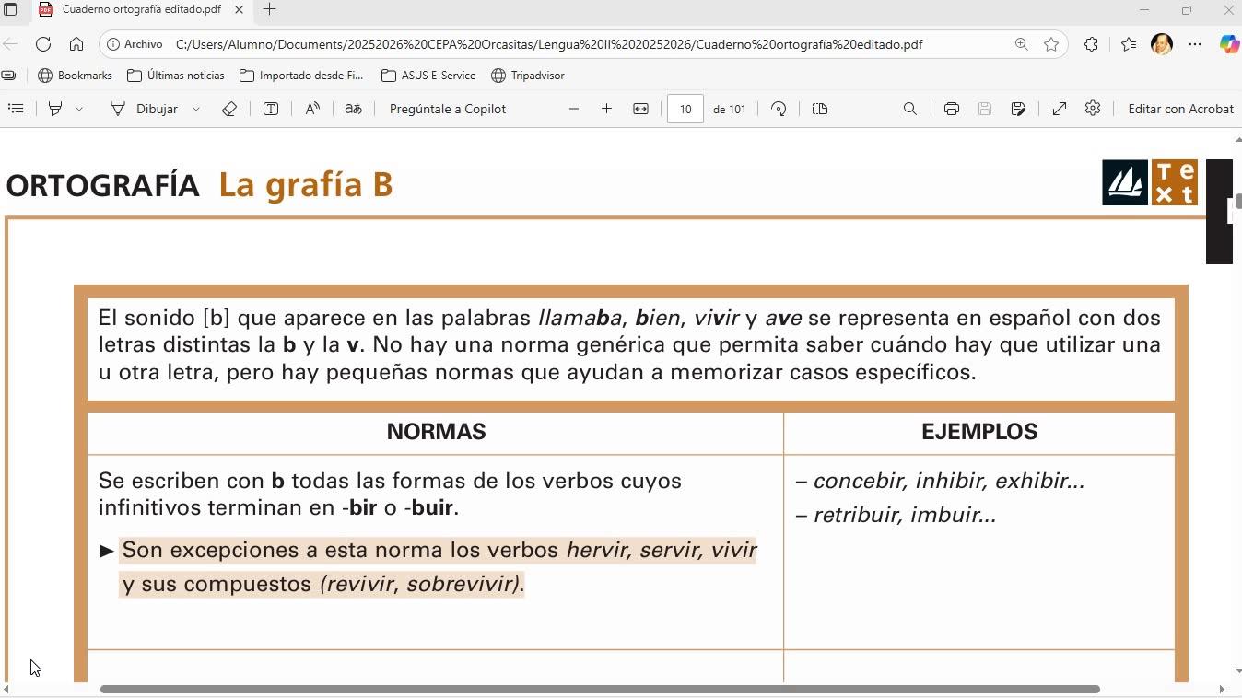The width and height of the screenshot is (1242, 698).
Task: Start read aloud for the PDF
Action: (x=312, y=109)
